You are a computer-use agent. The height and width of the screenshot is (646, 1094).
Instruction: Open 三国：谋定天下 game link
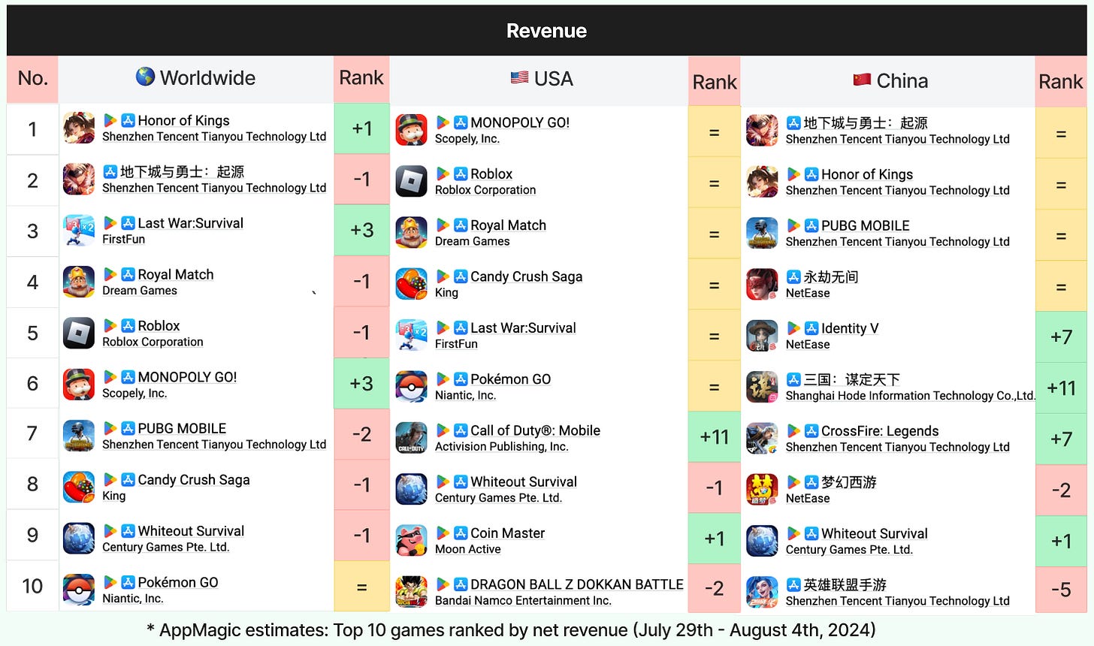(851, 379)
